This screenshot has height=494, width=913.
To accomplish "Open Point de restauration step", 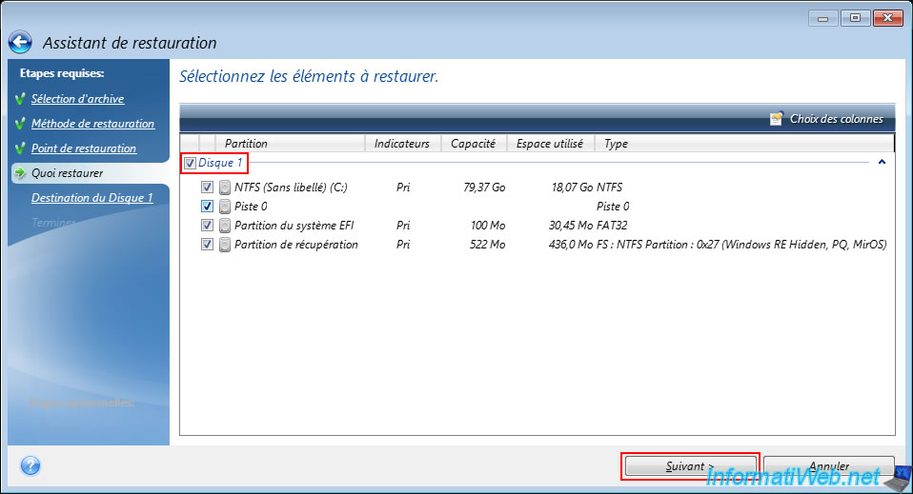I will pos(83,148).
